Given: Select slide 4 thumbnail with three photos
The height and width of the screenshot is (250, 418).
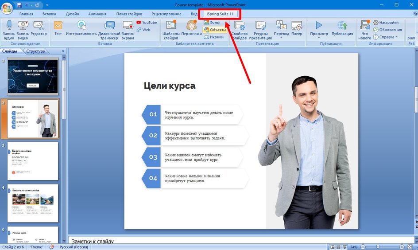Looking at the screenshot, I should pos(33,203).
